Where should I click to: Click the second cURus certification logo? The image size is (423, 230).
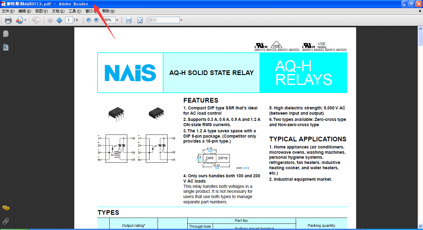pos(309,46)
